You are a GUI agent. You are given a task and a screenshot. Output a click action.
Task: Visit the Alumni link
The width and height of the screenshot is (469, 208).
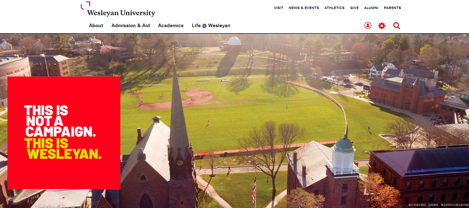coord(371,8)
